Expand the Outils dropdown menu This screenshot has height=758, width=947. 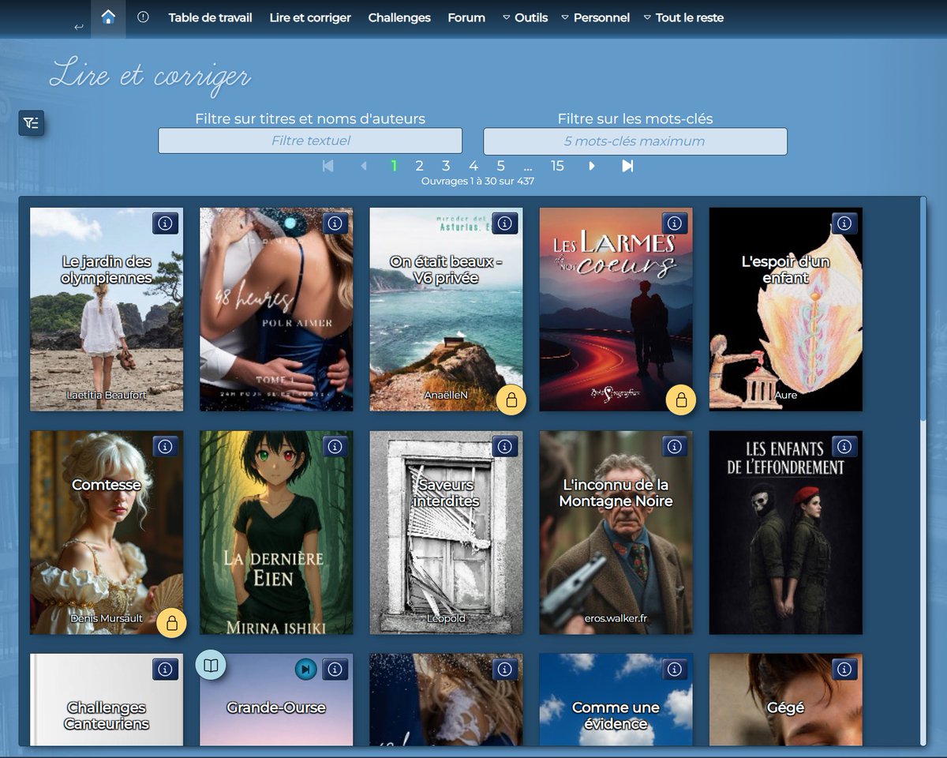click(525, 17)
